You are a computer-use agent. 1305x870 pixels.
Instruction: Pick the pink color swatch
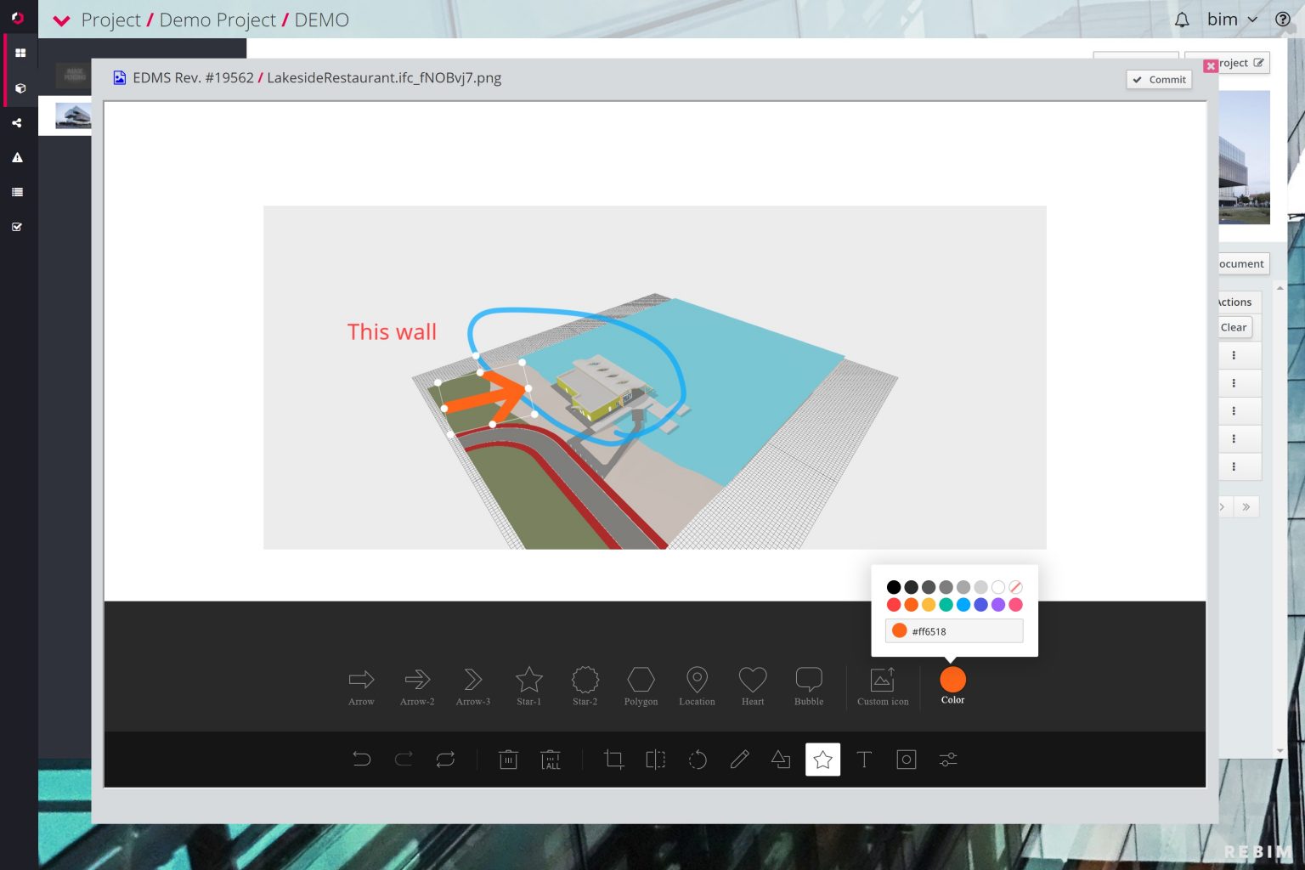pyautogui.click(x=1015, y=605)
